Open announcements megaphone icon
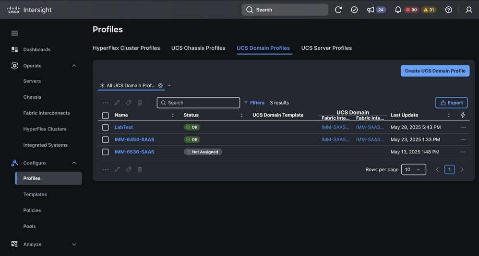The height and width of the screenshot is (256, 479). (370, 10)
